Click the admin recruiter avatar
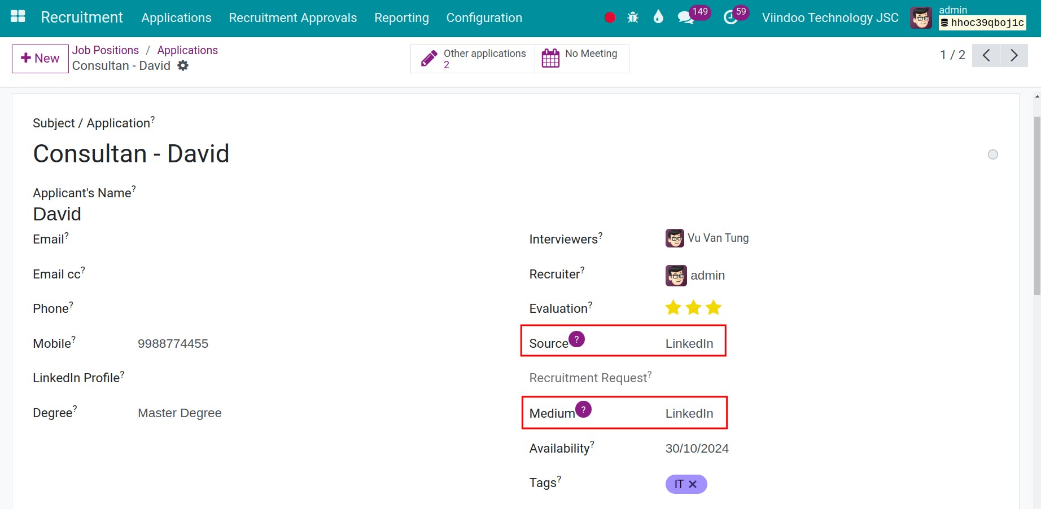1041x509 pixels. click(x=676, y=276)
